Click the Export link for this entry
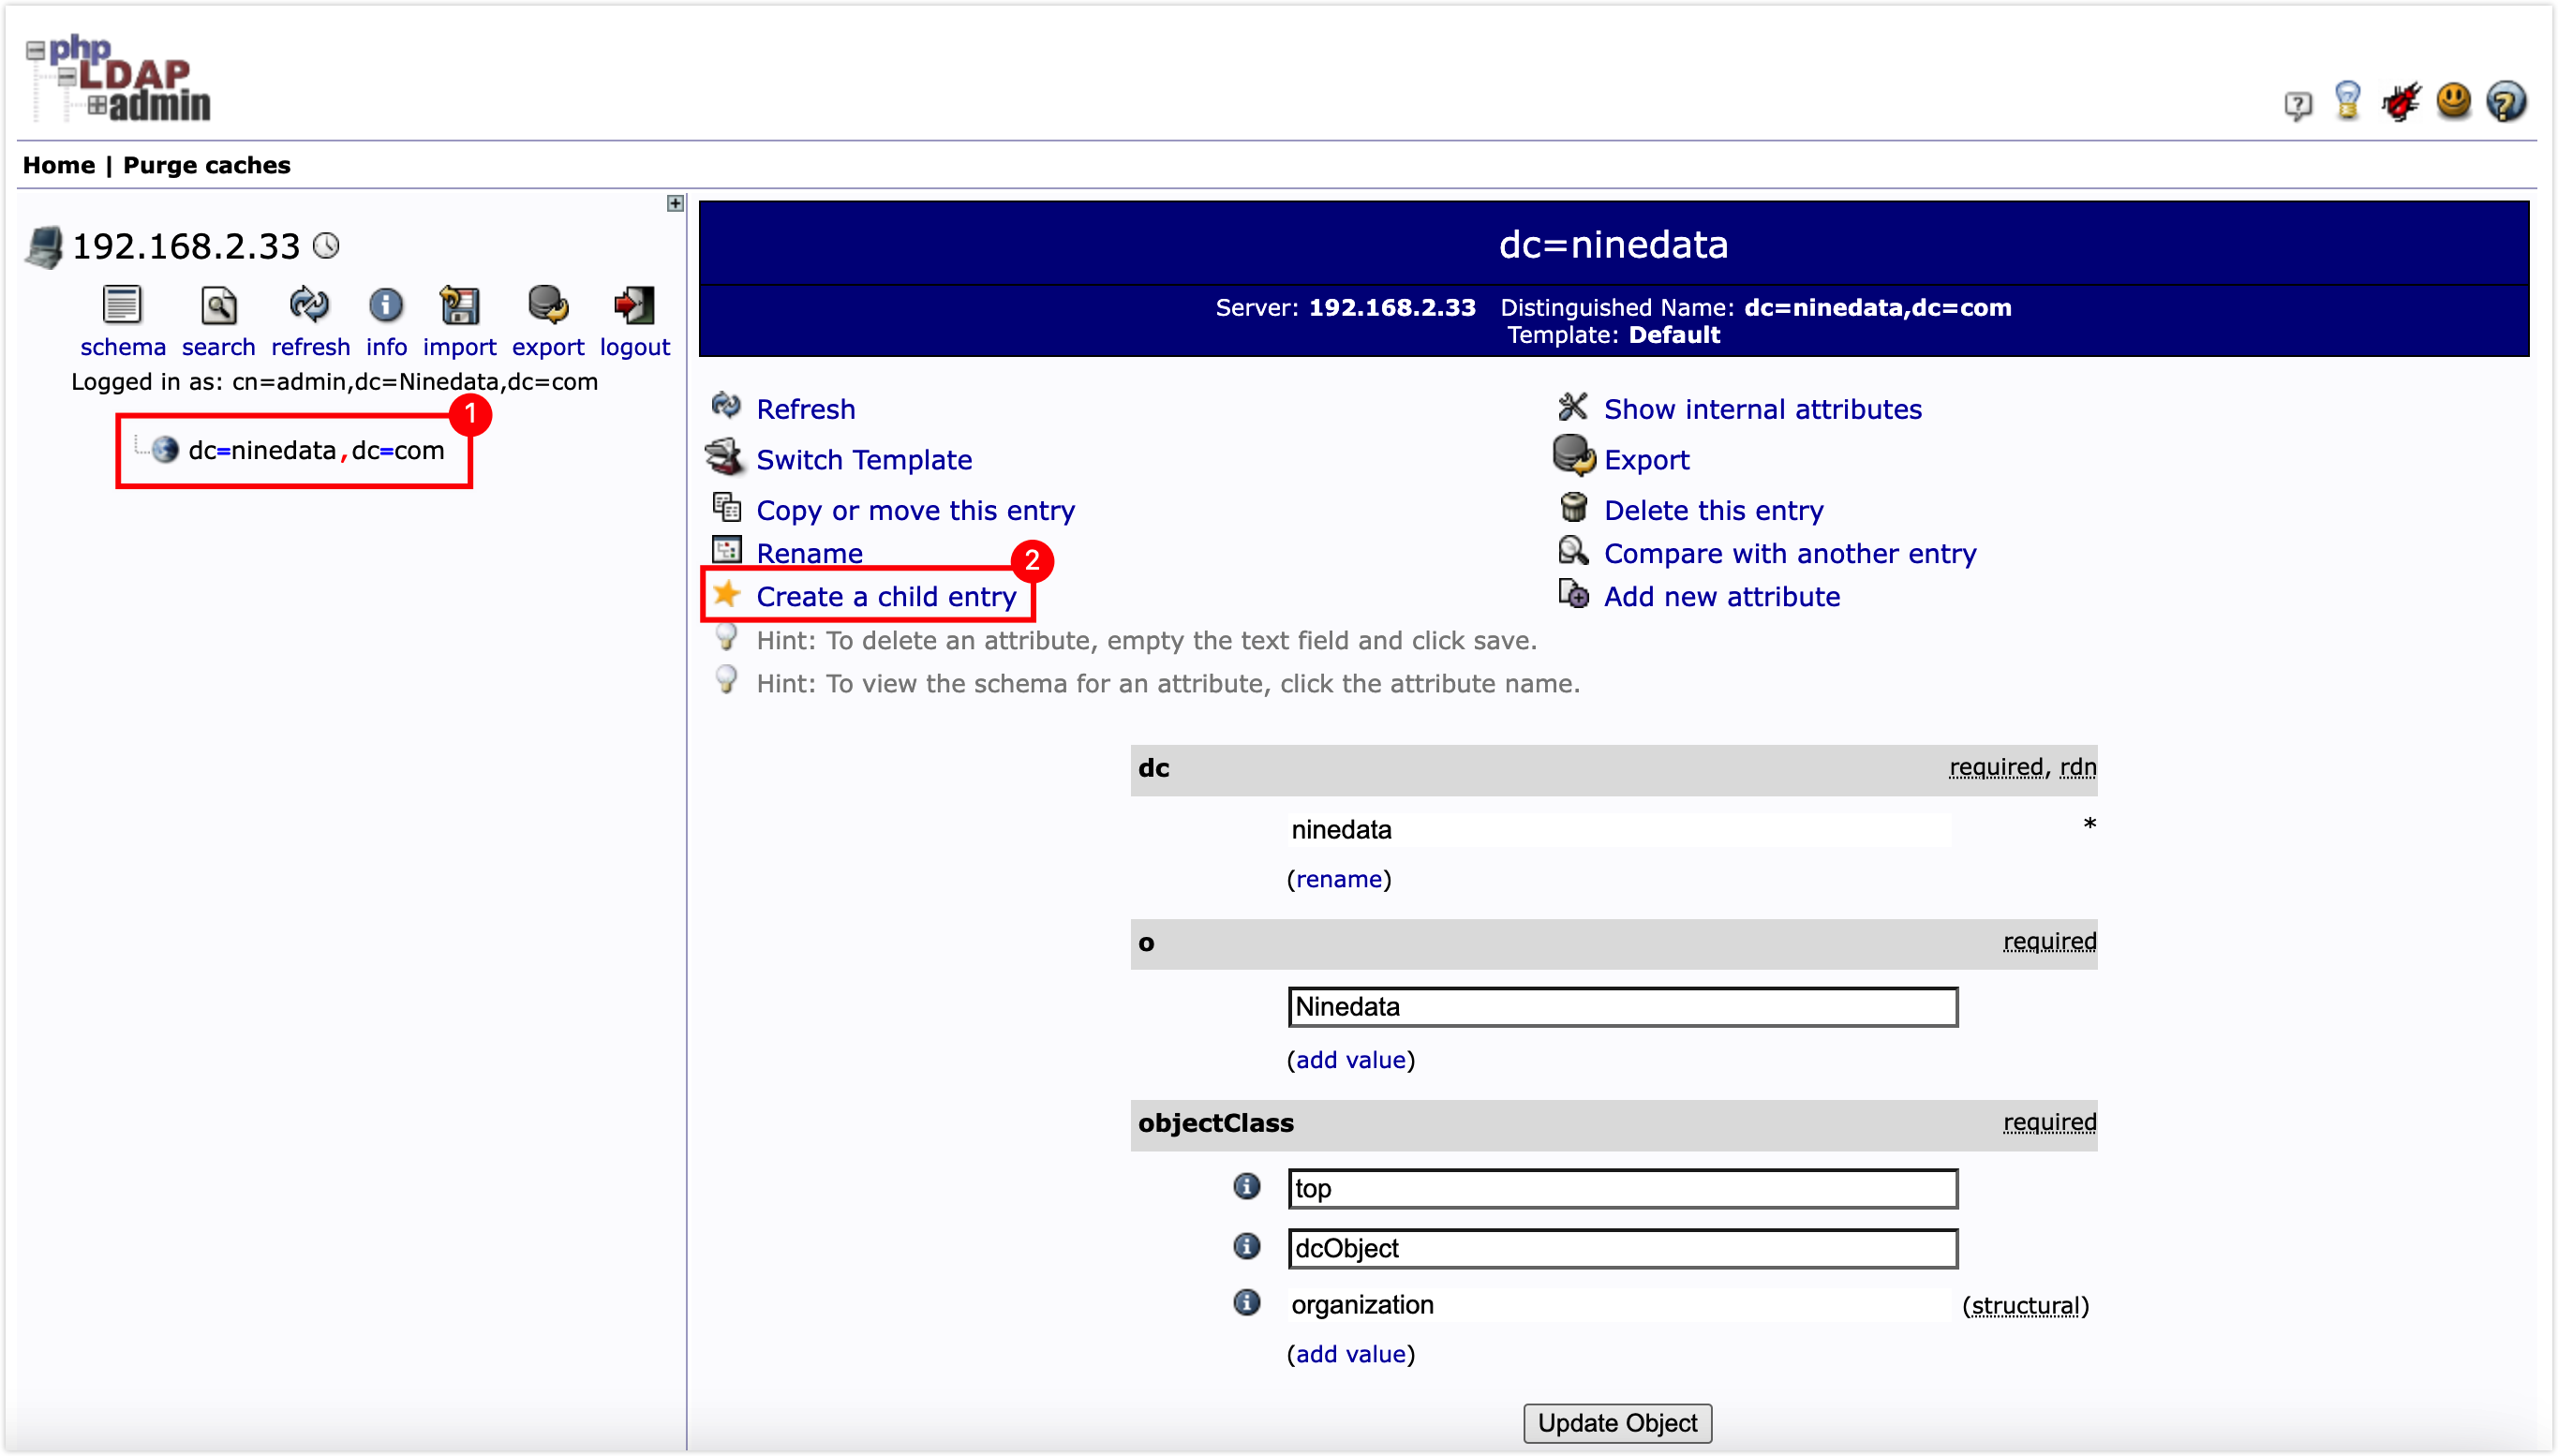The width and height of the screenshot is (2558, 1456). pos(1646,460)
